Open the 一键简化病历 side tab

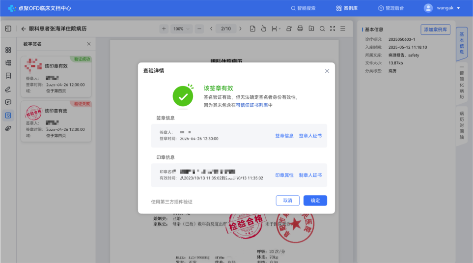(462, 83)
